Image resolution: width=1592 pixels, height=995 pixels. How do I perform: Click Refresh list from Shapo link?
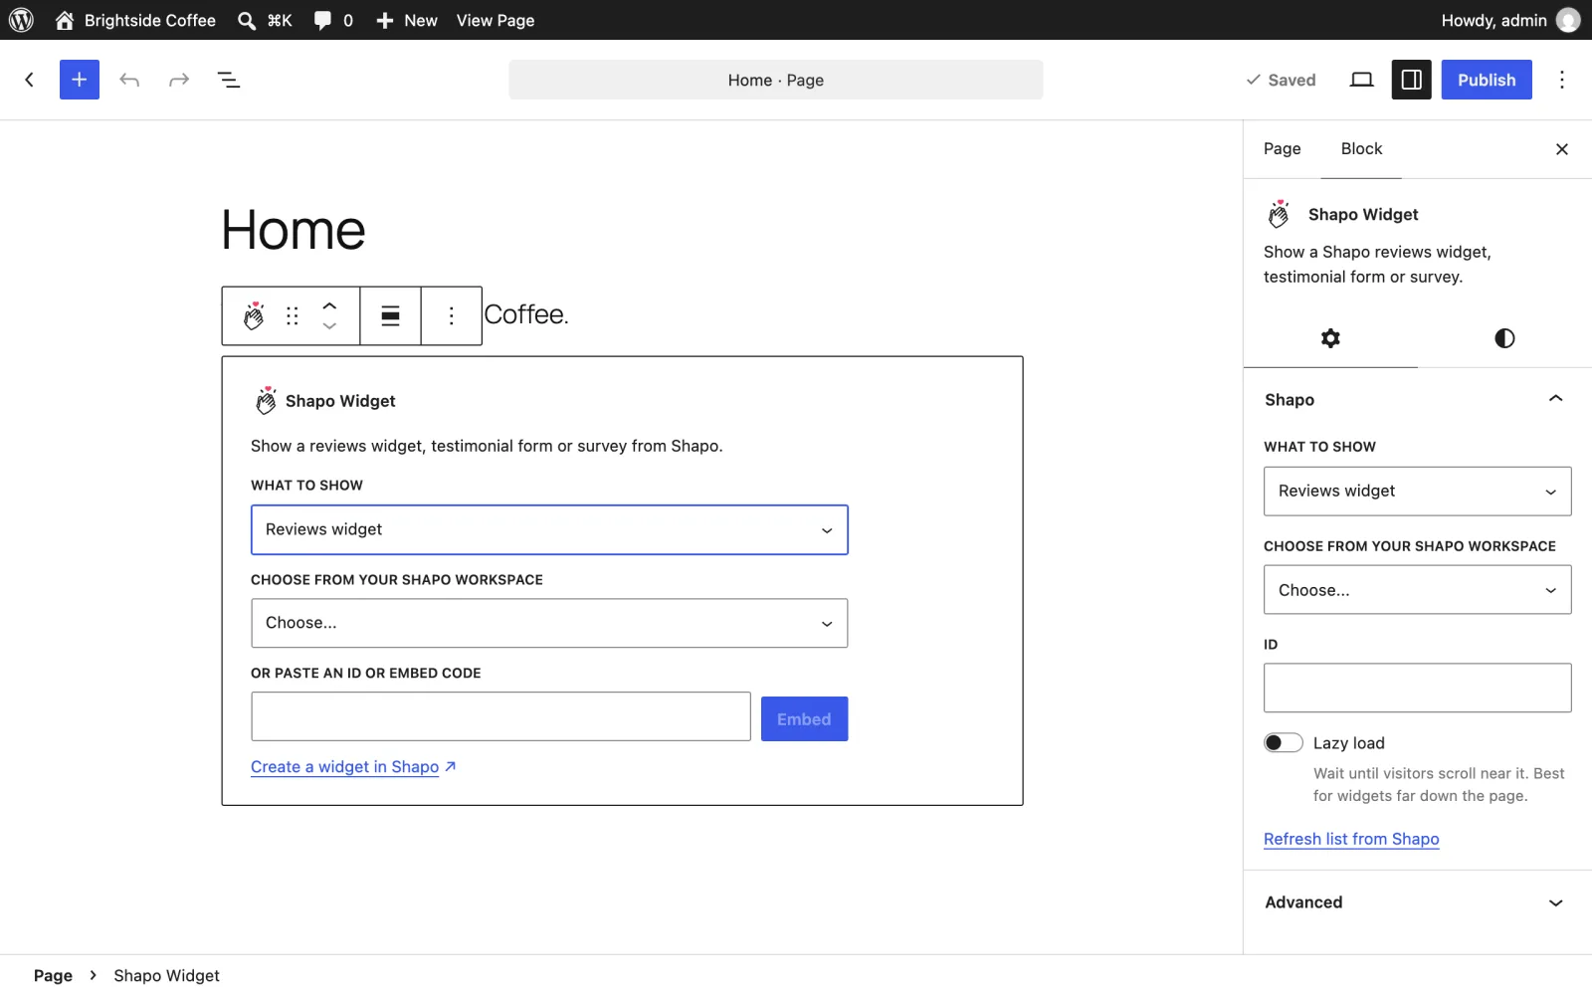(x=1351, y=839)
